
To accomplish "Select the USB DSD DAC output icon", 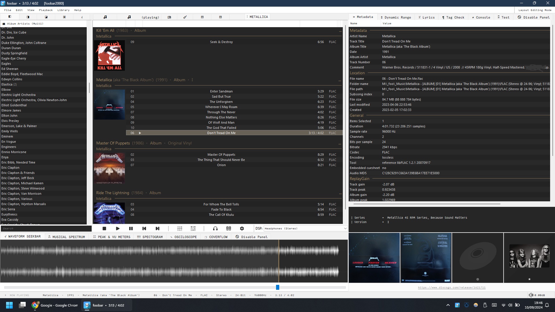I will click(180, 229).
